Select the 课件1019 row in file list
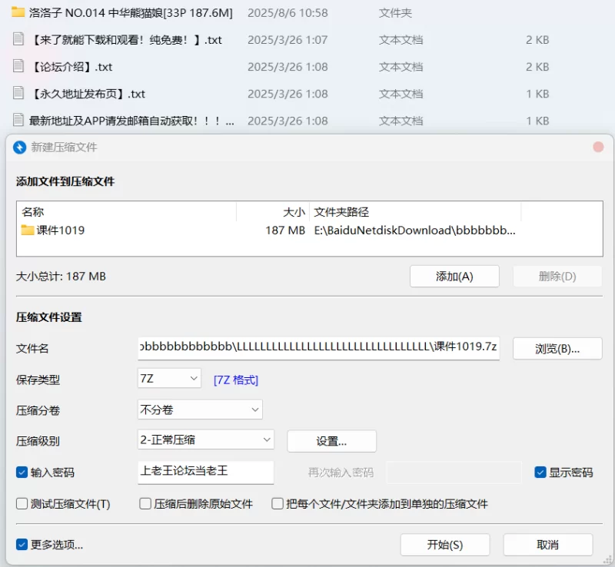 point(310,230)
